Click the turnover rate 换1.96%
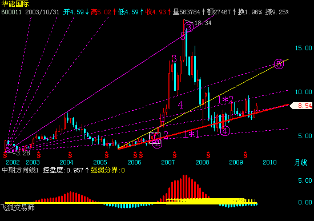This screenshot has width=314, height=221. click(249, 12)
